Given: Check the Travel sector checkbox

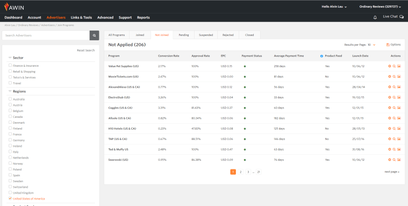Looking at the screenshot, I should 10,83.
